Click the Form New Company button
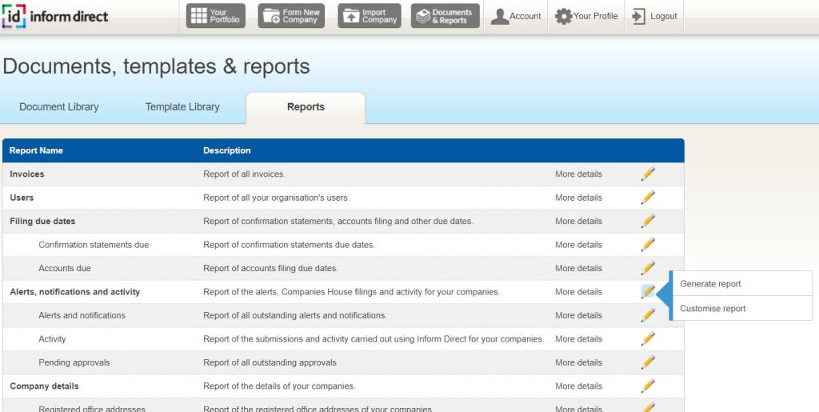The image size is (819, 412). (291, 16)
